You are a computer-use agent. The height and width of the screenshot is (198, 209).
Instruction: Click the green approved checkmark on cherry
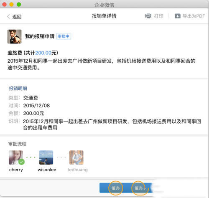coord(21,162)
